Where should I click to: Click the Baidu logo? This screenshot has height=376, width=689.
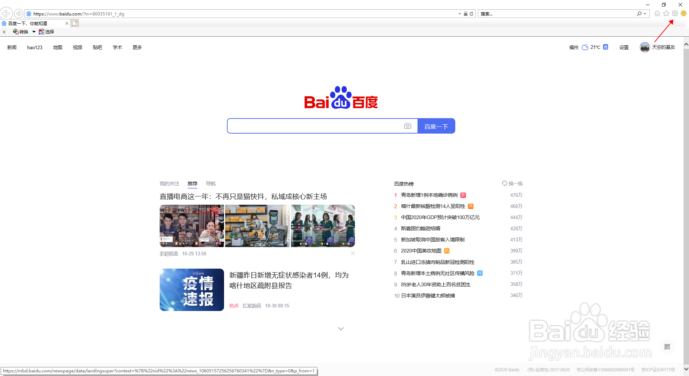coord(341,97)
